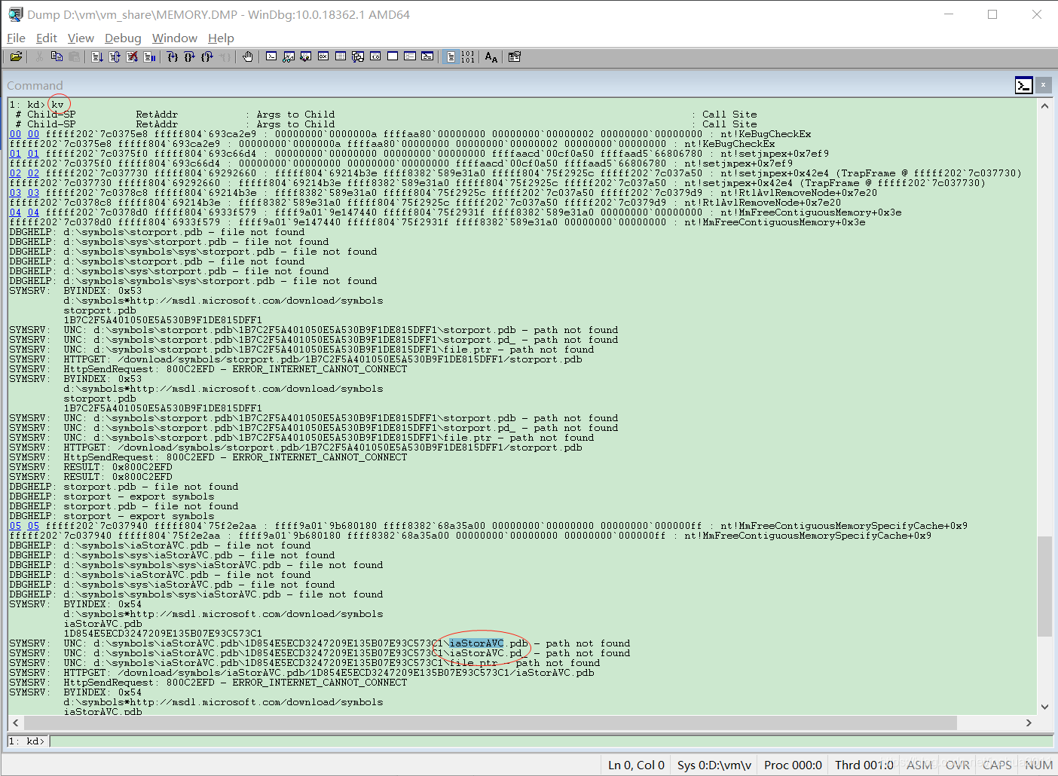The image size is (1058, 776).
Task: Click 'nt!KeBugCheckEx' in frame 00 line
Action: coord(766,134)
